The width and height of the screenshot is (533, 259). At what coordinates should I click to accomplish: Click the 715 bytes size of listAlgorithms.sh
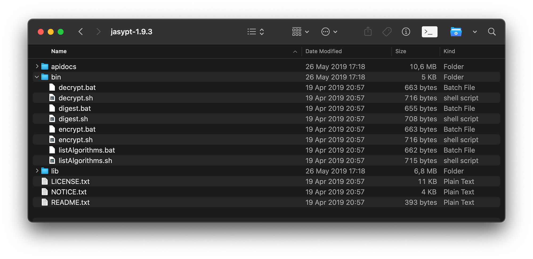pos(421,161)
